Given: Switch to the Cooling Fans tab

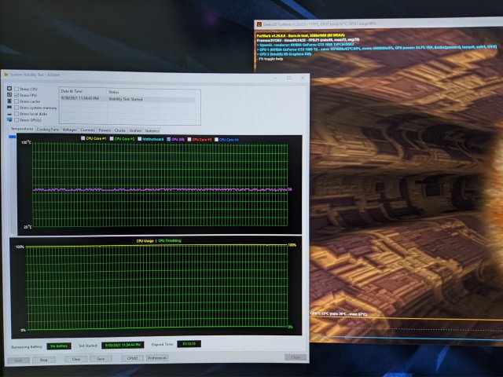Looking at the screenshot, I should point(48,130).
